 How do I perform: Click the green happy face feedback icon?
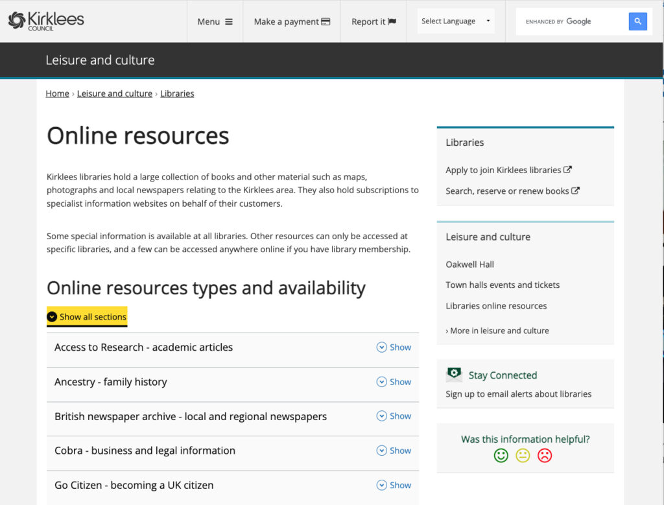(501, 456)
